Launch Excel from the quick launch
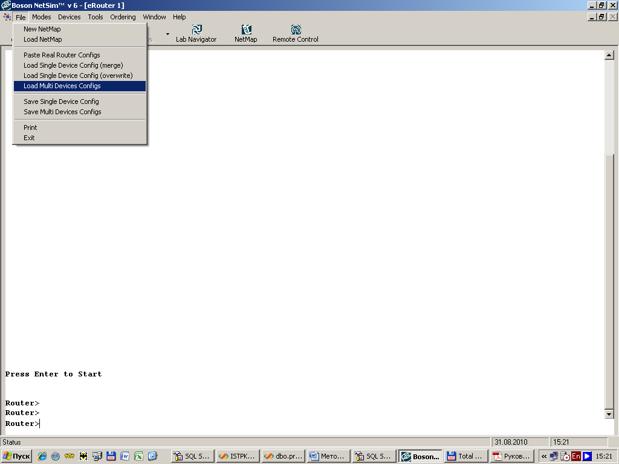 pyautogui.click(x=138, y=456)
